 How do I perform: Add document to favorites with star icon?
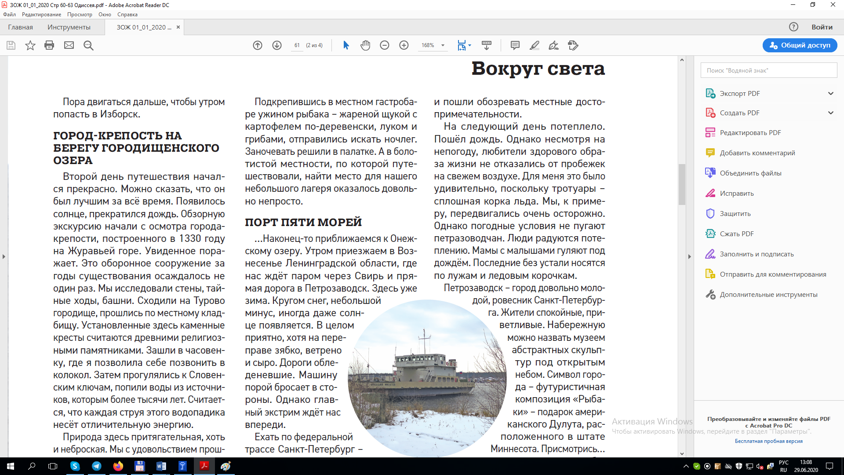[30, 45]
